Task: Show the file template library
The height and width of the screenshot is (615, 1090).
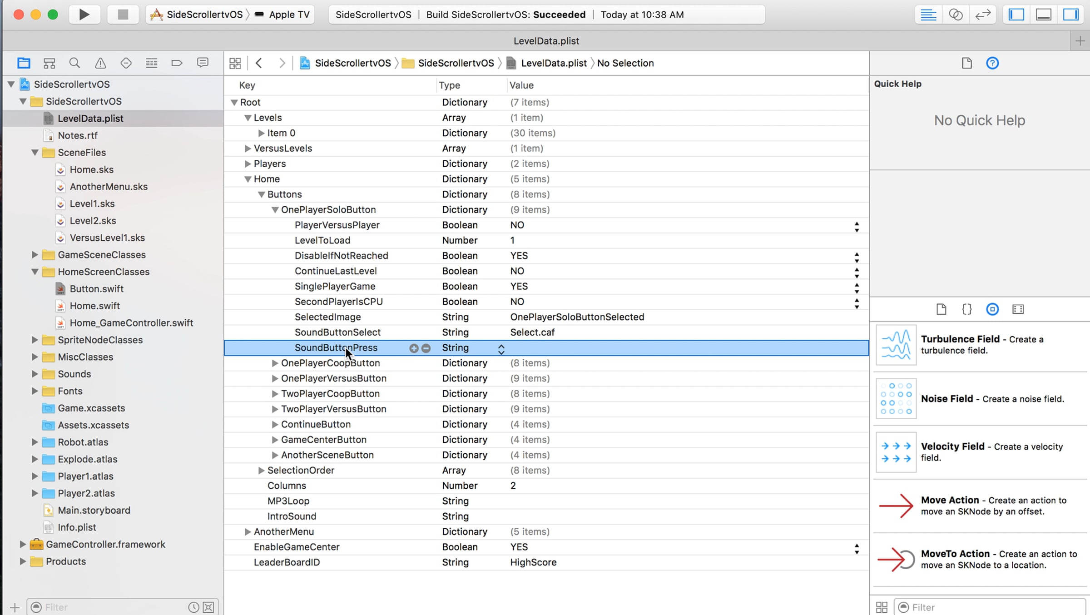Action: point(941,309)
